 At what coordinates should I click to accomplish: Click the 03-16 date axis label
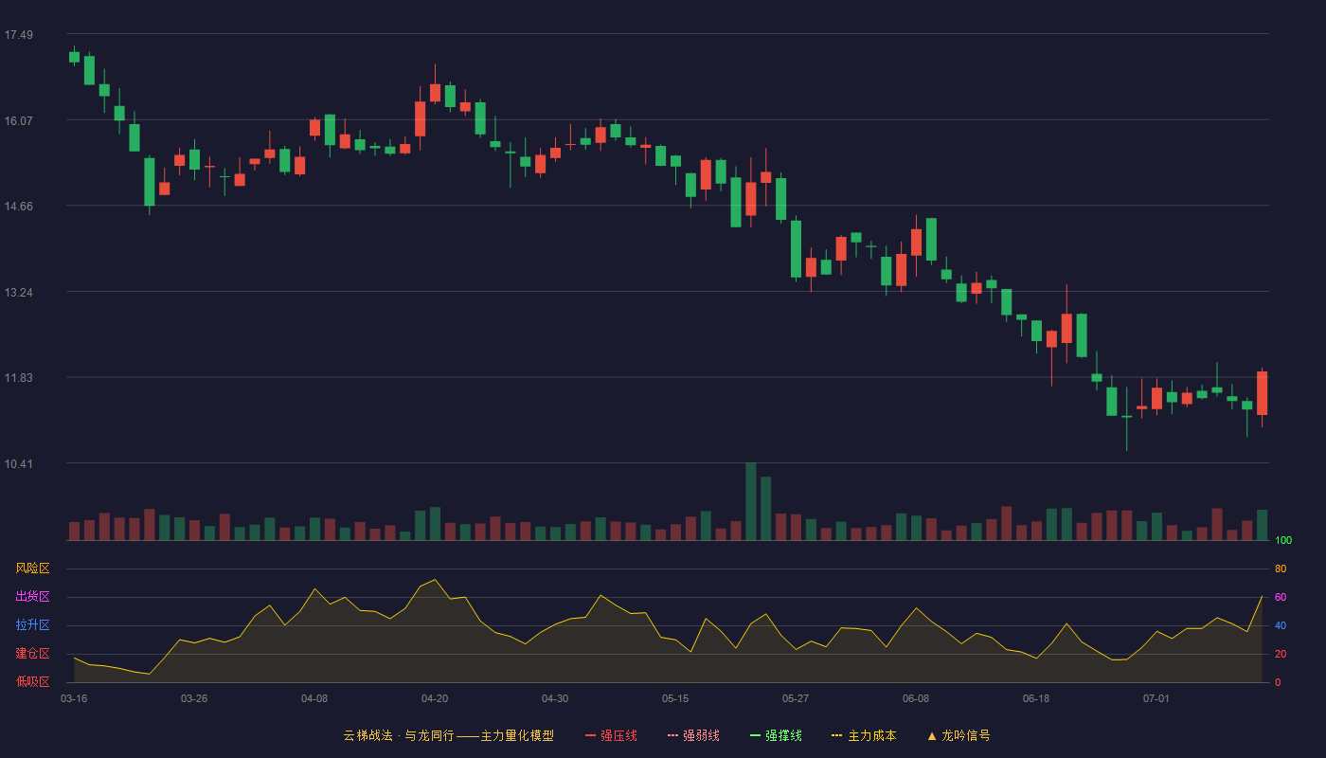click(74, 698)
